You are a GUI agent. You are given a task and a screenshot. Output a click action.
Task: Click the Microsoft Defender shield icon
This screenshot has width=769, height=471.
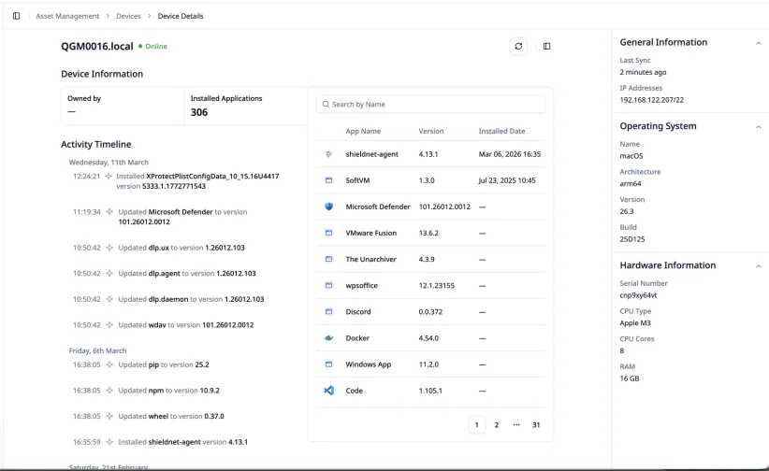(328, 207)
